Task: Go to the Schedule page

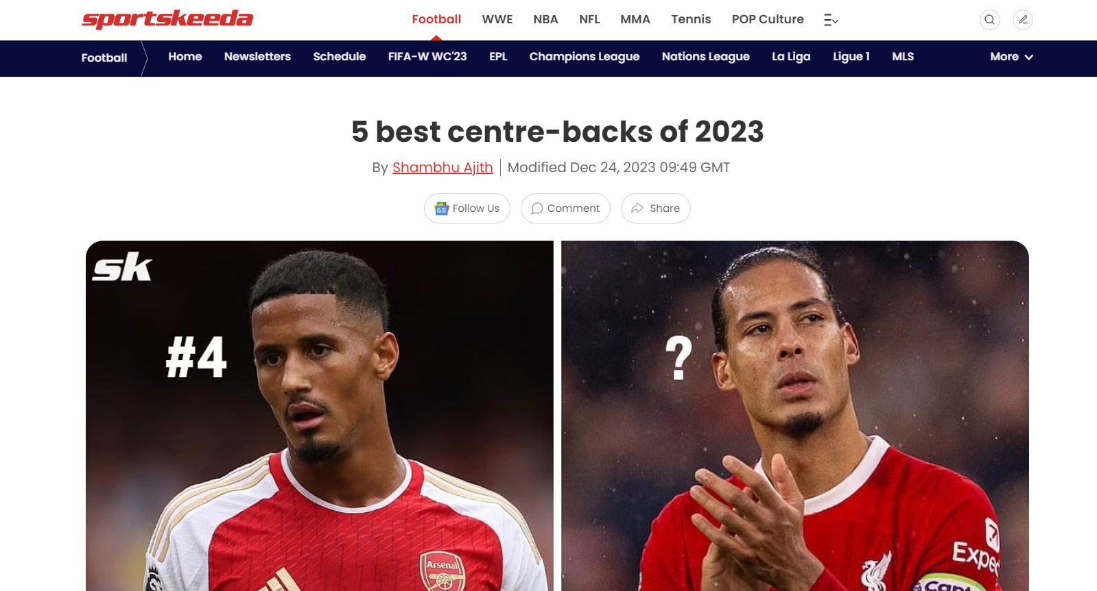Action: (x=340, y=57)
